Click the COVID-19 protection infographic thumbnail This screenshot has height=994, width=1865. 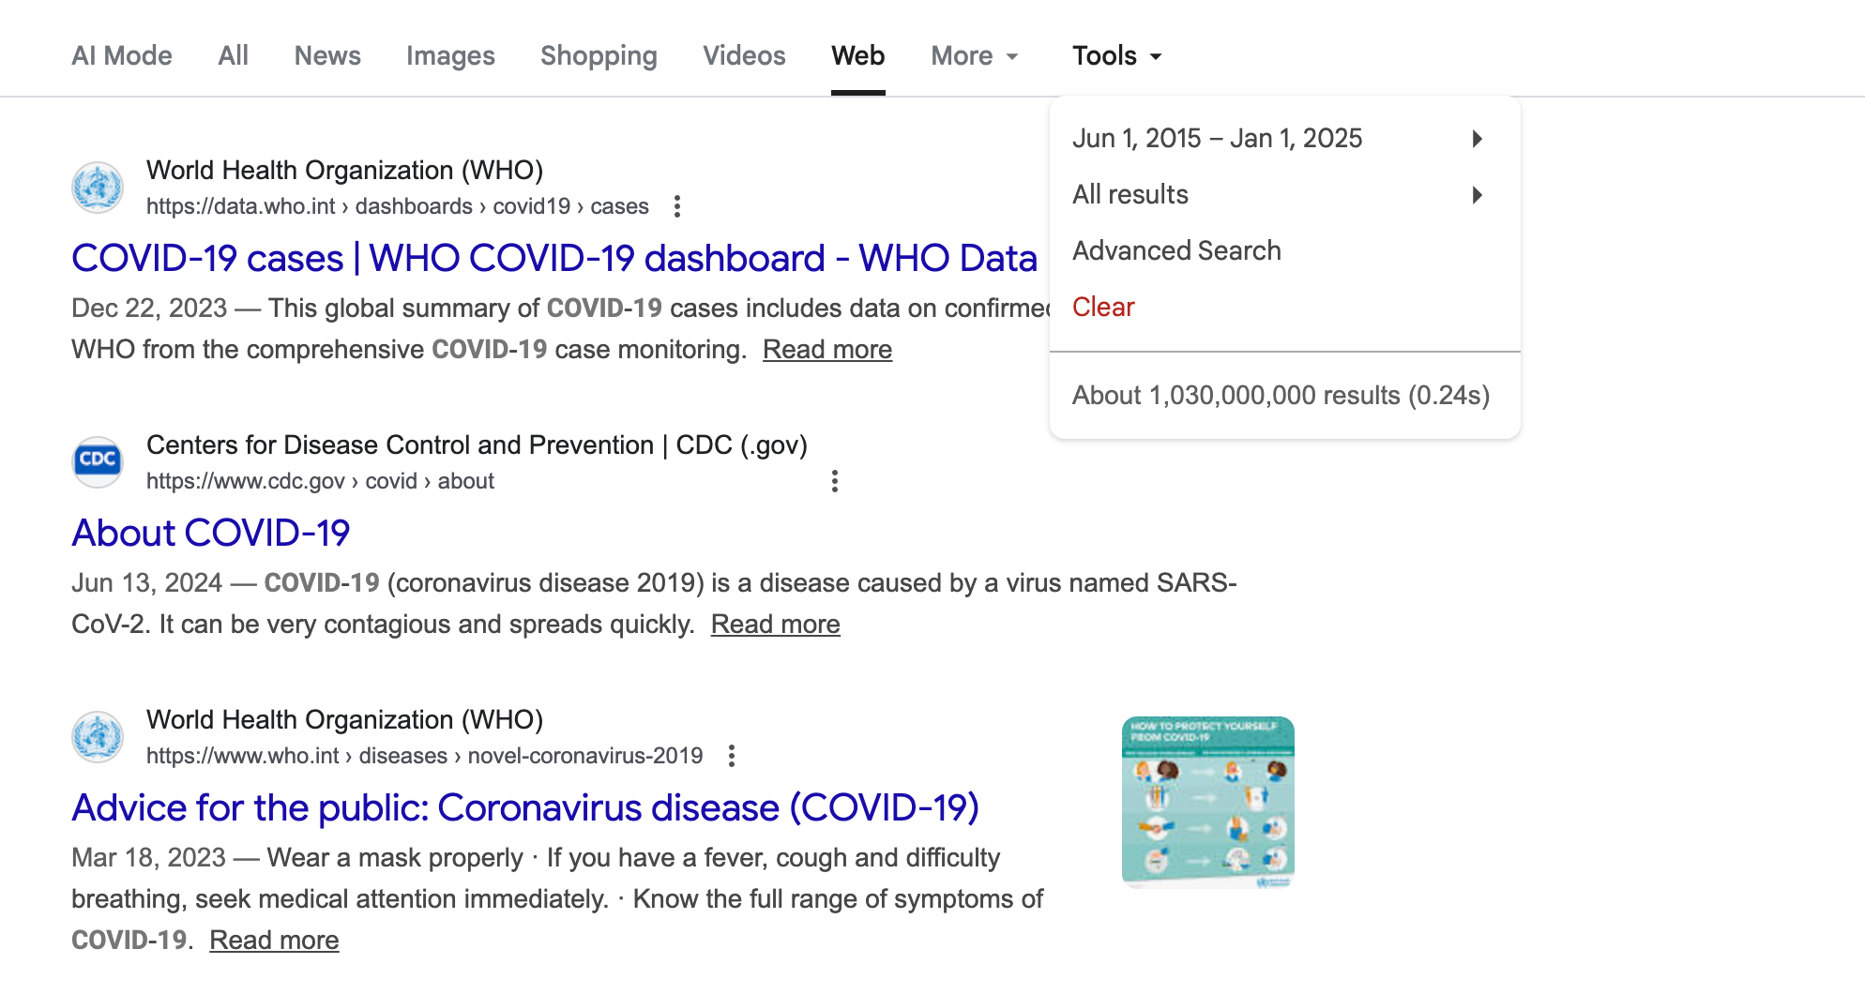coord(1207,802)
